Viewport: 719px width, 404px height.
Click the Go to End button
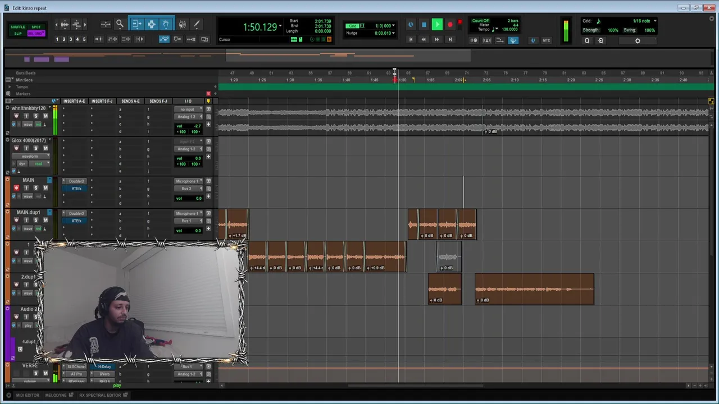449,39
